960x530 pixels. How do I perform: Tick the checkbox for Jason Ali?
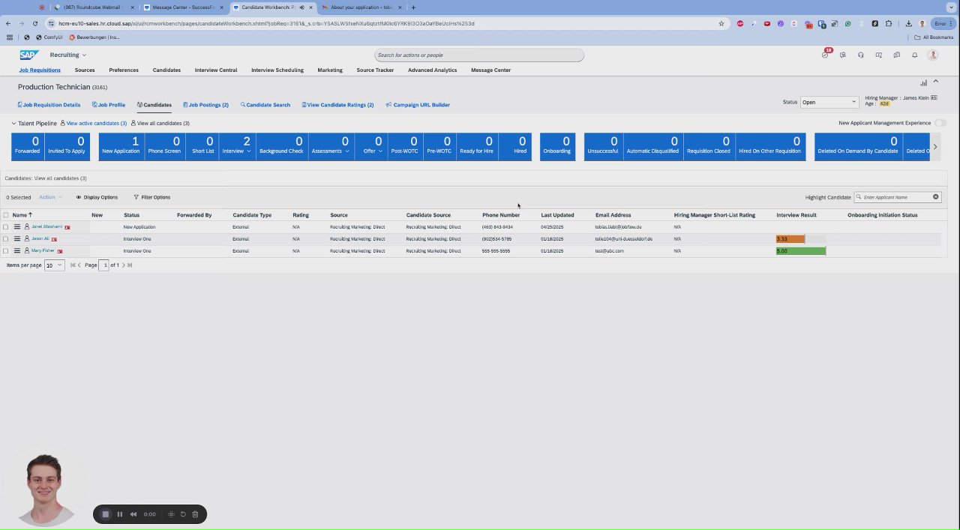(x=6, y=238)
